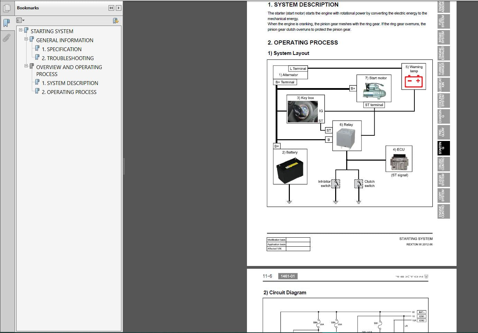Image resolution: width=478 pixels, height=333 pixels.
Task: Select the 2. OPERATING PROCESS bookmark
Action: tap(69, 92)
